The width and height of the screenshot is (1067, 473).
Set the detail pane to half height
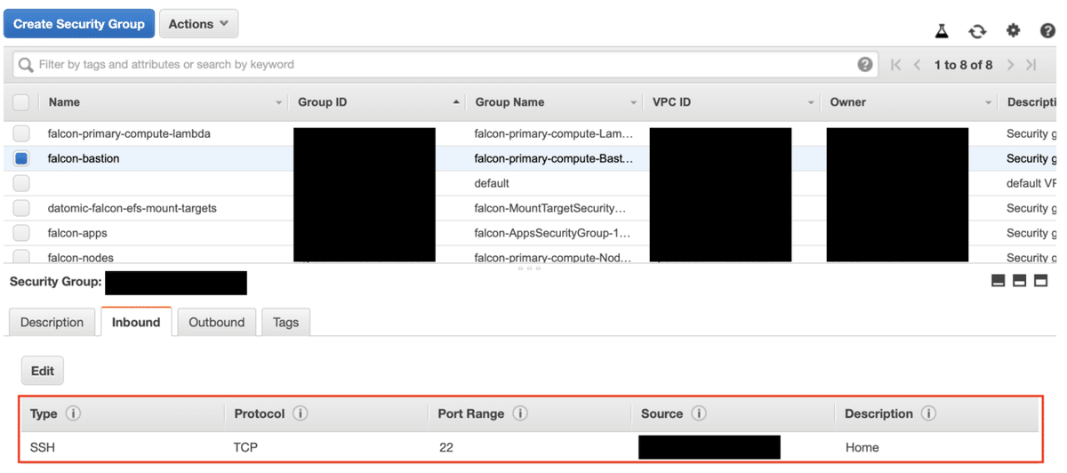[1019, 281]
